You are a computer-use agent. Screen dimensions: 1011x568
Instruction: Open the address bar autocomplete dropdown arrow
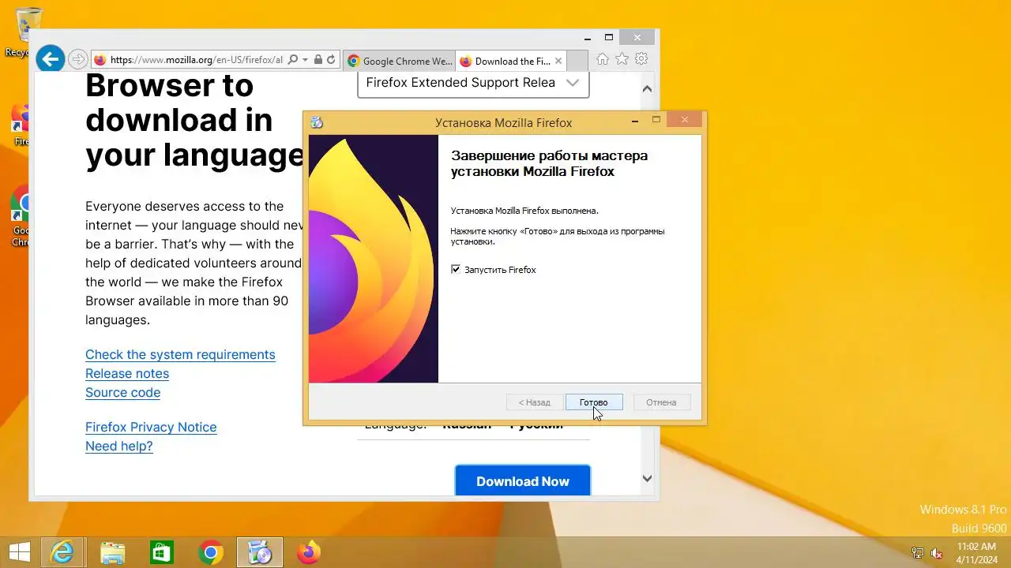305,60
